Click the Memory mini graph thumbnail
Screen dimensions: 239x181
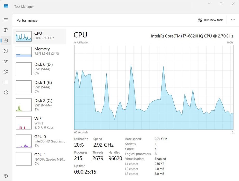pyautogui.click(x=24, y=52)
